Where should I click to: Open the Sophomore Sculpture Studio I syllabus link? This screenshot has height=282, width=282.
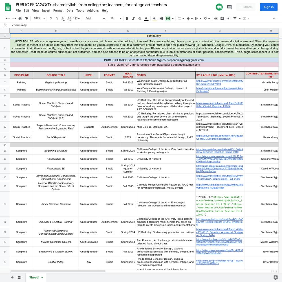tap(219, 252)
